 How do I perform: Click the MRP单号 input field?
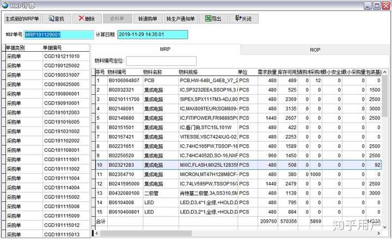tap(59, 35)
